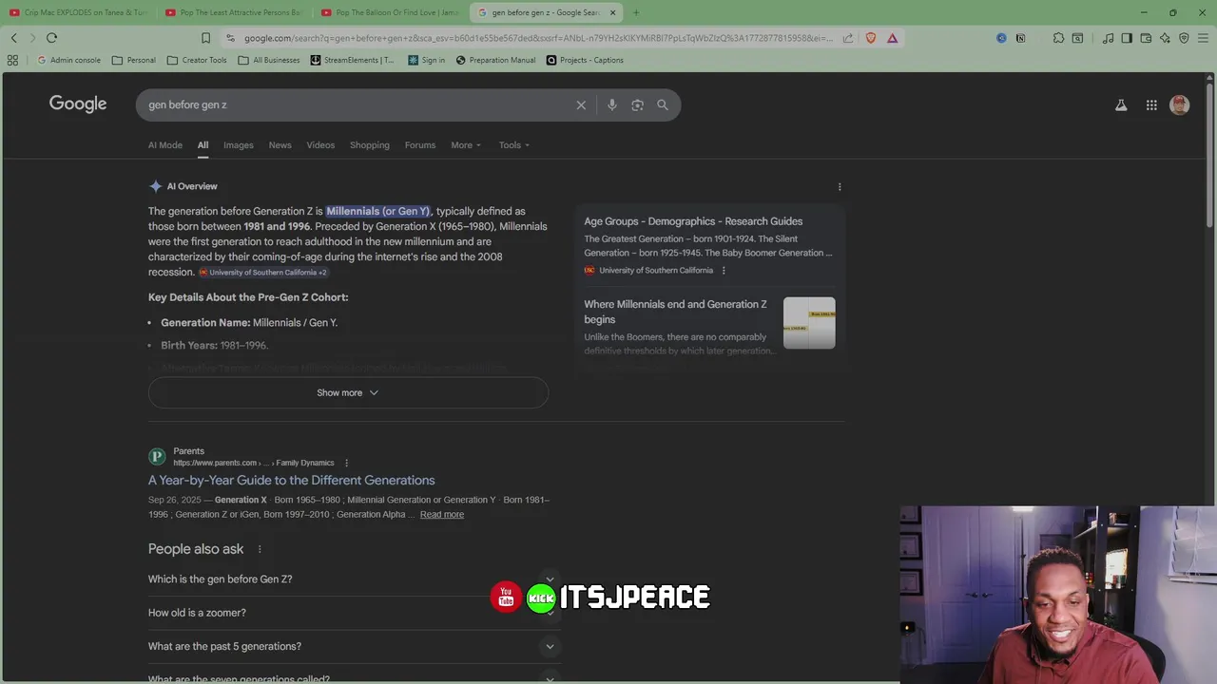This screenshot has width=1217, height=684.
Task: Go back to the previous page
Action: point(13,38)
